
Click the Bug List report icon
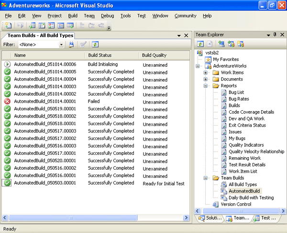pyautogui.click(x=224, y=92)
